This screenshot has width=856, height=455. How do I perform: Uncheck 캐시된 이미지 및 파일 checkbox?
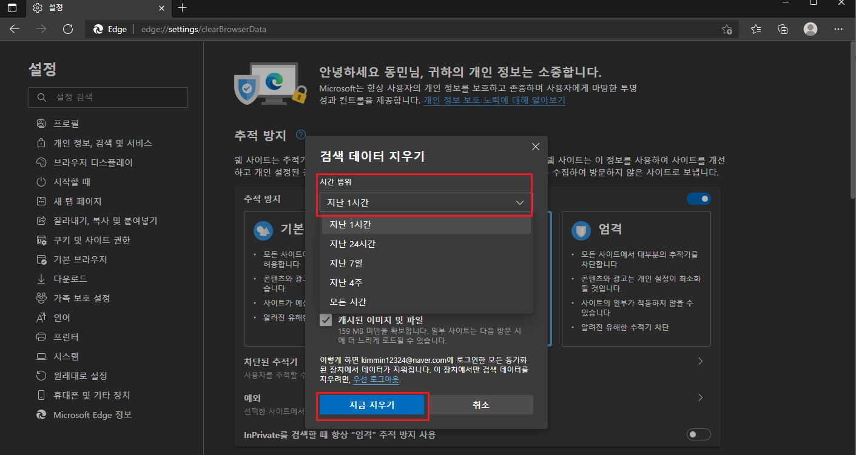pyautogui.click(x=326, y=320)
